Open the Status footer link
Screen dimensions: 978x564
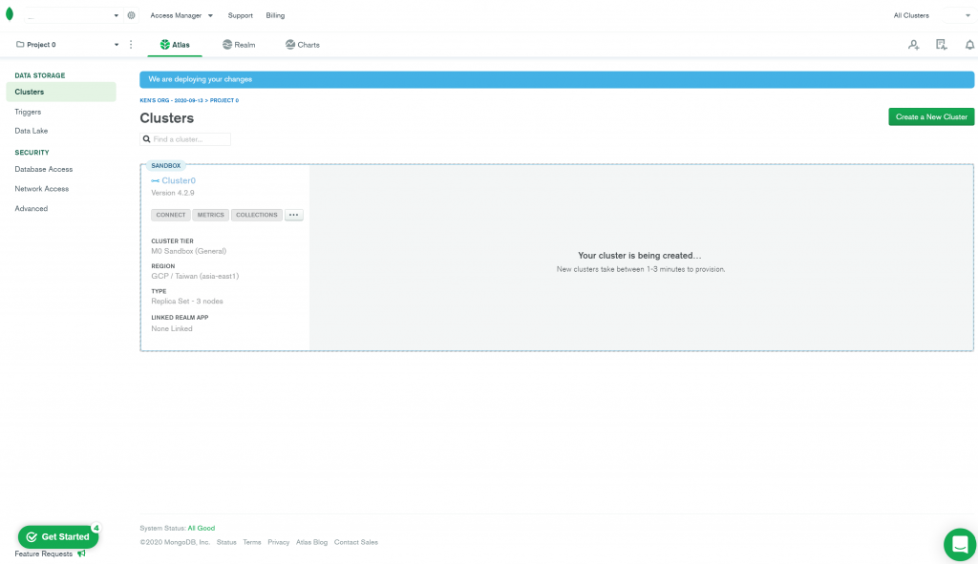[x=226, y=542]
